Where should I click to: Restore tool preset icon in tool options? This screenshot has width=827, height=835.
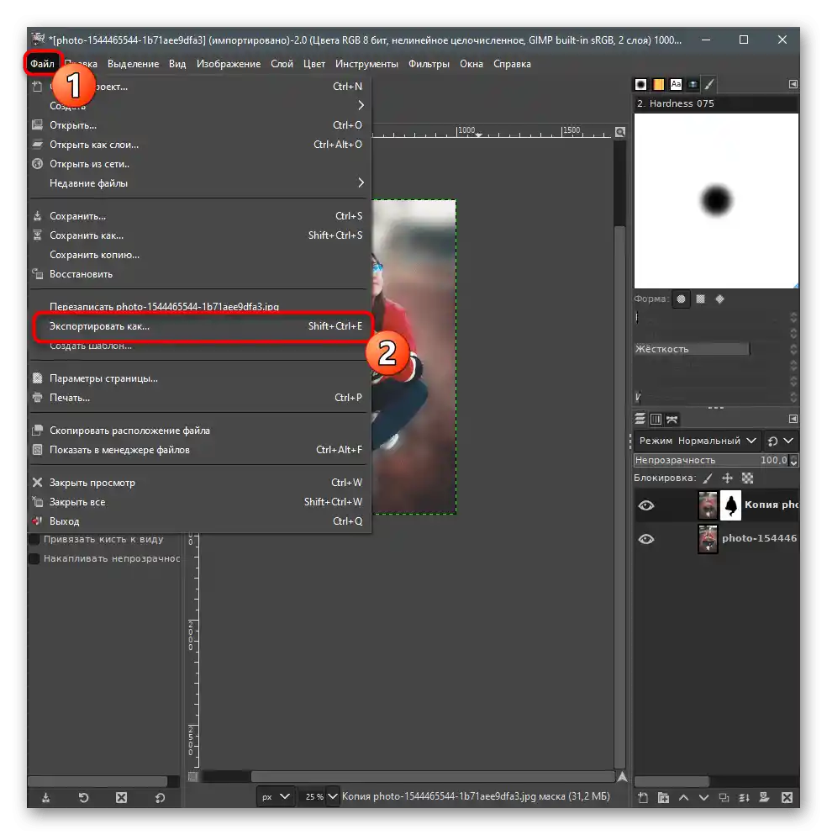[x=83, y=797]
